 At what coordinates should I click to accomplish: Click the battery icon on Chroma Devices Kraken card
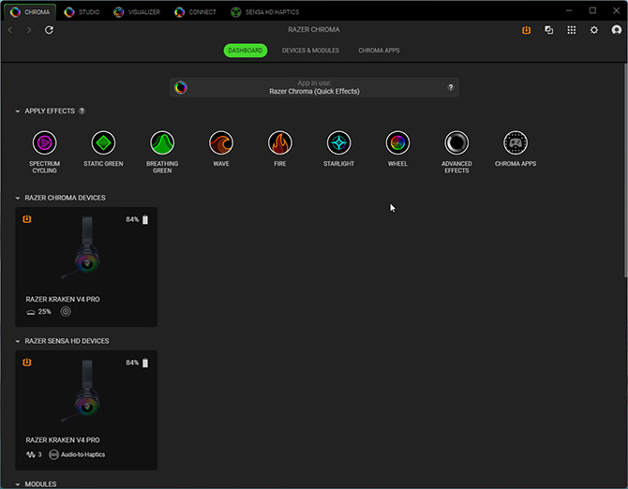[x=145, y=220]
